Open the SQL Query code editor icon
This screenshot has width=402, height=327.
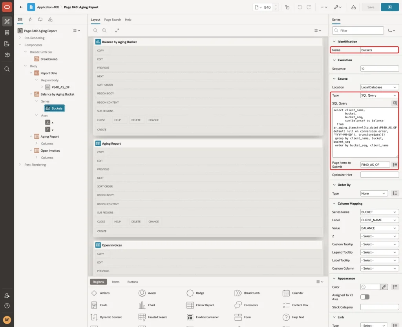(395, 103)
